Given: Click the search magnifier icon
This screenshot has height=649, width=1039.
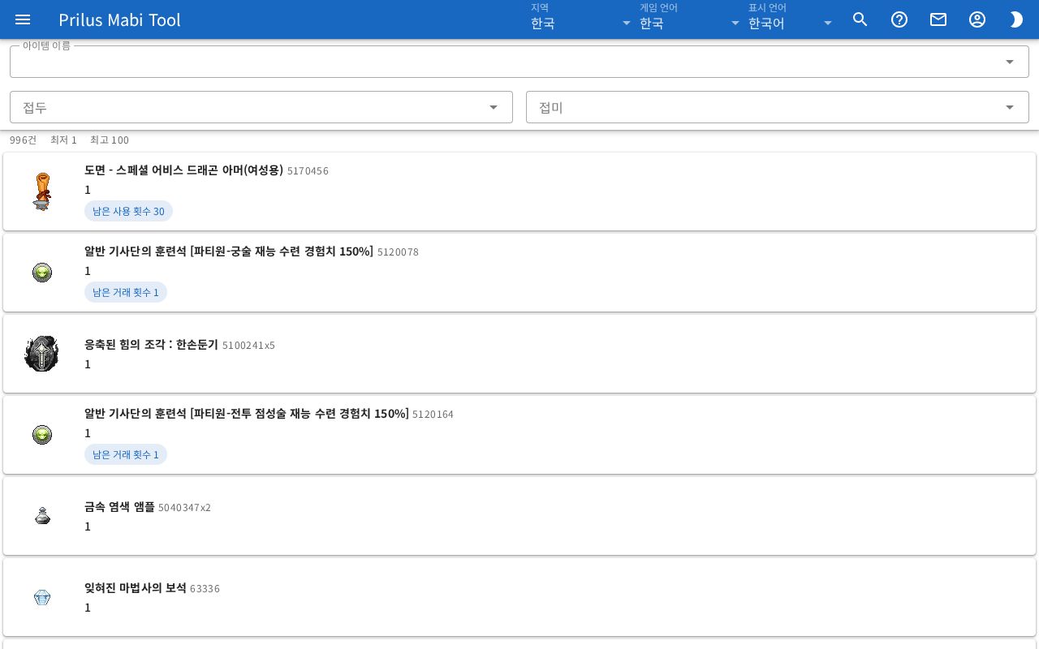Looking at the screenshot, I should 860,19.
